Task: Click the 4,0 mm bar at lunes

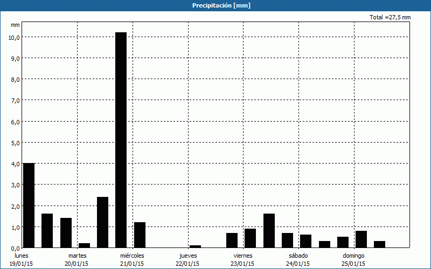Action: pyautogui.click(x=29, y=205)
